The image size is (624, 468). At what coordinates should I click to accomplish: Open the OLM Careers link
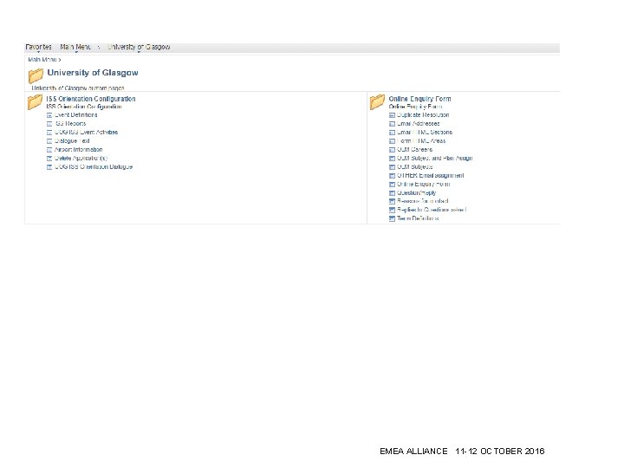pyautogui.click(x=414, y=150)
